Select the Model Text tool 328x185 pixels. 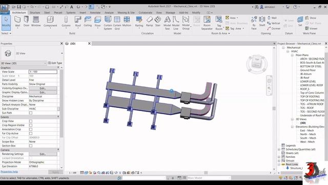coord(167,23)
